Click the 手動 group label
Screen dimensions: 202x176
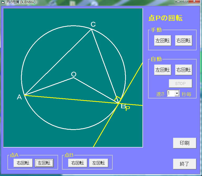[156, 30]
